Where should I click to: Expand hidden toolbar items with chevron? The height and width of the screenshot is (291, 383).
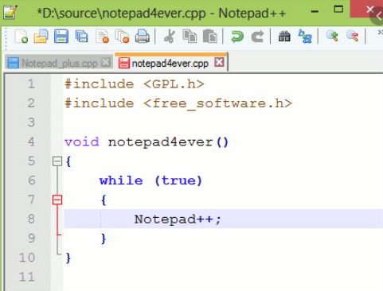click(x=380, y=33)
